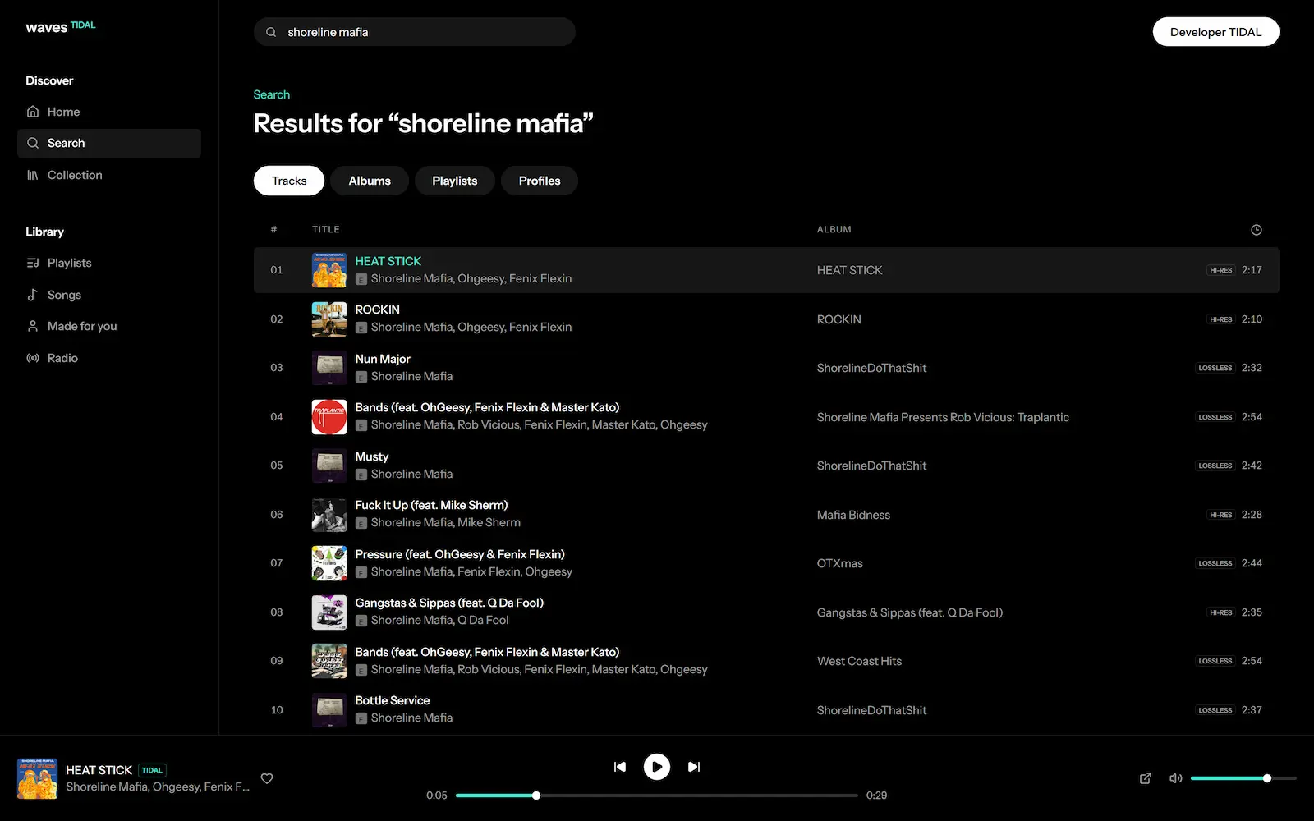Click Nun Major track cover art
Viewport: 1314px width, 821px height.
[x=329, y=368]
